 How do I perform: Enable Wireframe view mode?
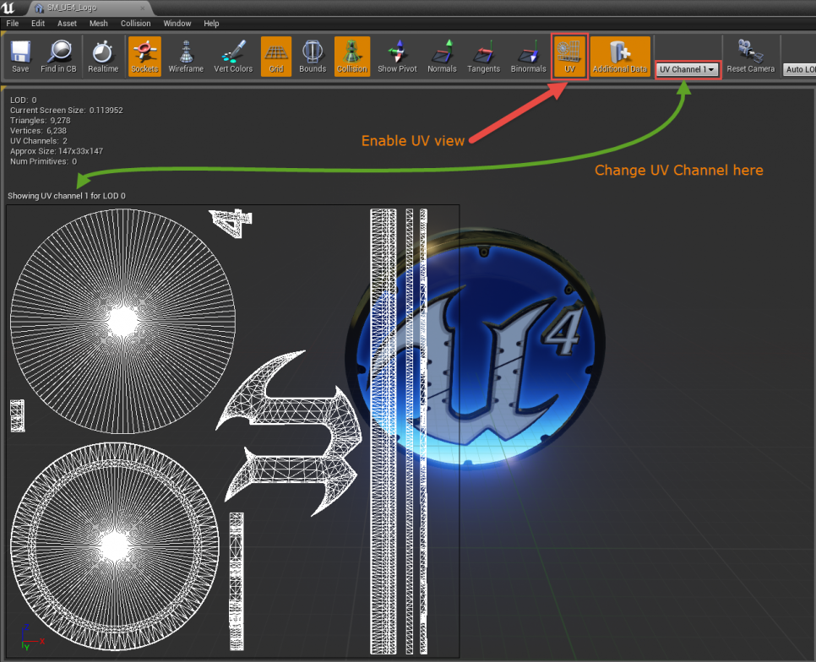(x=186, y=57)
